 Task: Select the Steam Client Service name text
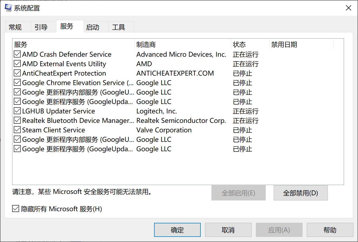coord(54,130)
